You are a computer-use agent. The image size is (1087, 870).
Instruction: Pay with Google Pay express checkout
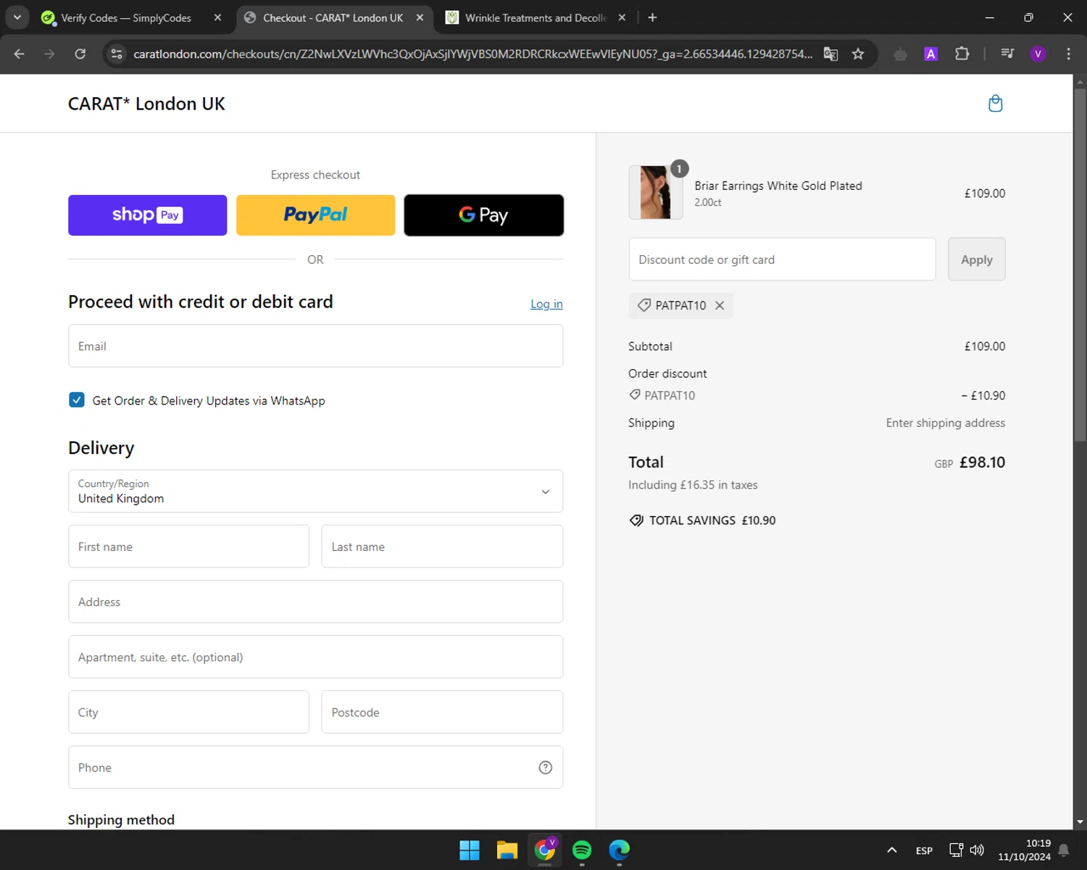(483, 215)
